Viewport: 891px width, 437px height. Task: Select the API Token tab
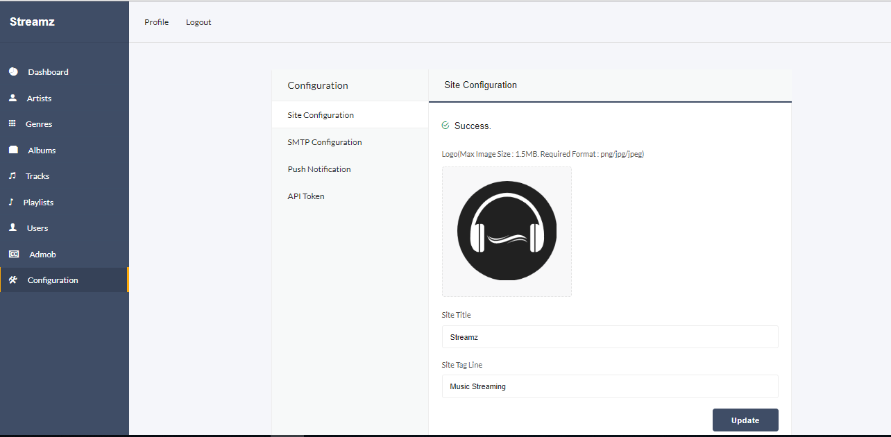click(306, 196)
